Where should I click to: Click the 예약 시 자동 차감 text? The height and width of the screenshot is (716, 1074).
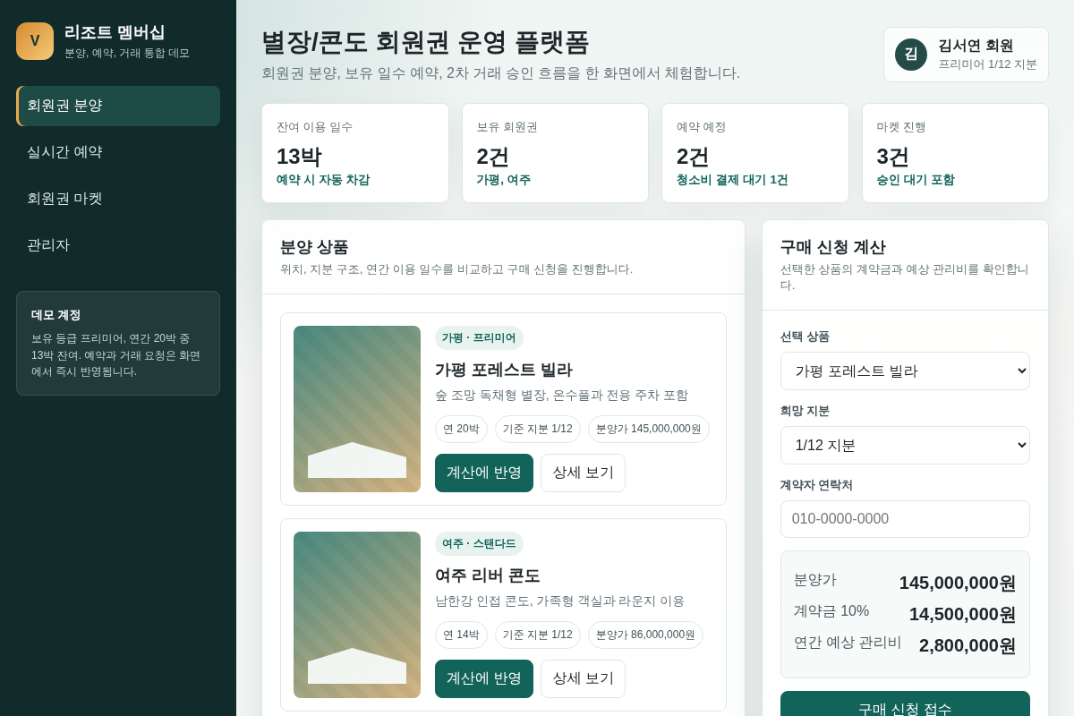pyautogui.click(x=322, y=180)
